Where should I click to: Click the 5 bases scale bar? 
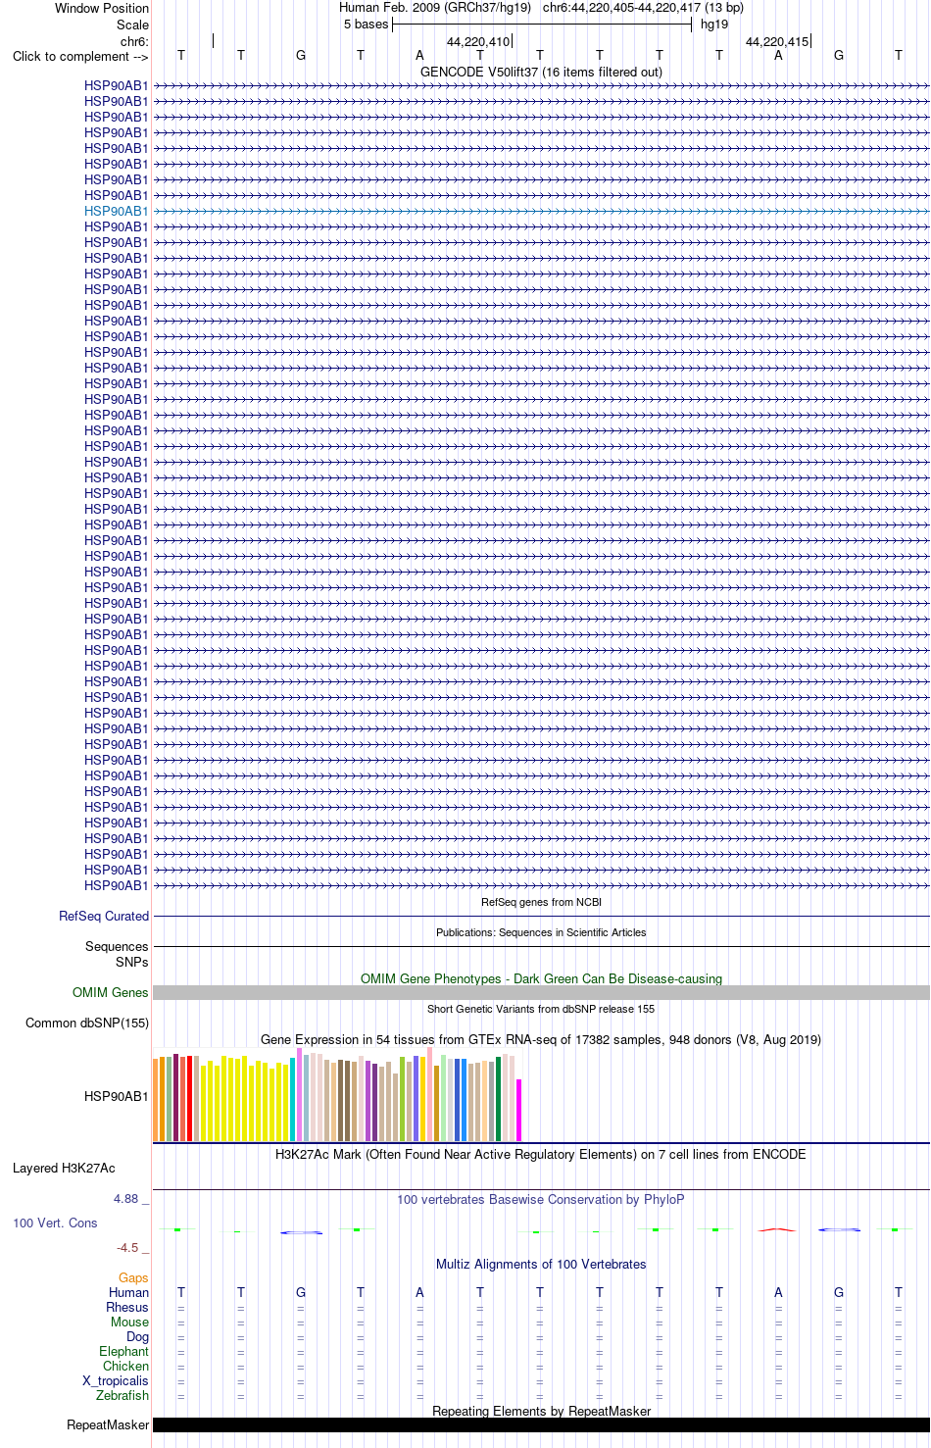click(x=542, y=25)
